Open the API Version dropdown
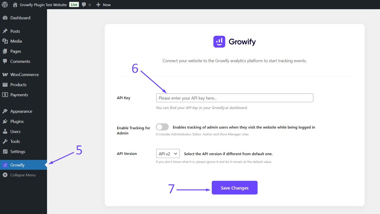380x214 pixels. click(x=168, y=154)
